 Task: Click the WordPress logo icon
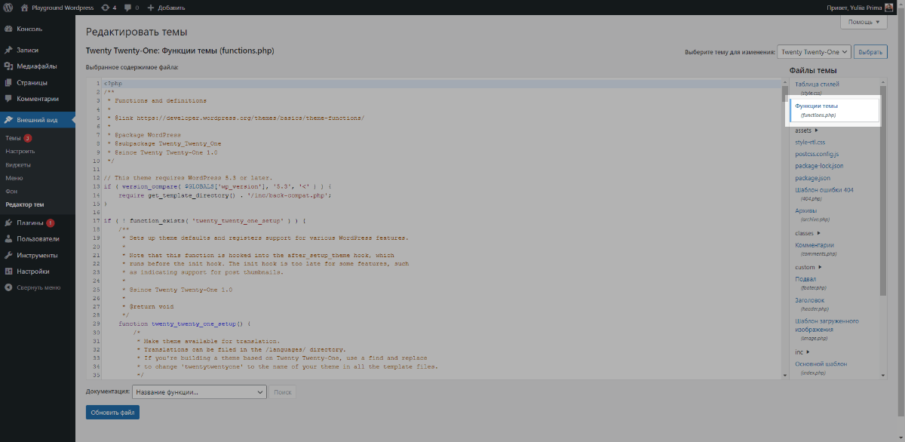[8, 7]
